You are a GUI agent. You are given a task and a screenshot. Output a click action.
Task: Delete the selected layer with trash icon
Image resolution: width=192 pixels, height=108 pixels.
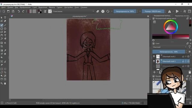pyautogui.click(x=190, y=72)
